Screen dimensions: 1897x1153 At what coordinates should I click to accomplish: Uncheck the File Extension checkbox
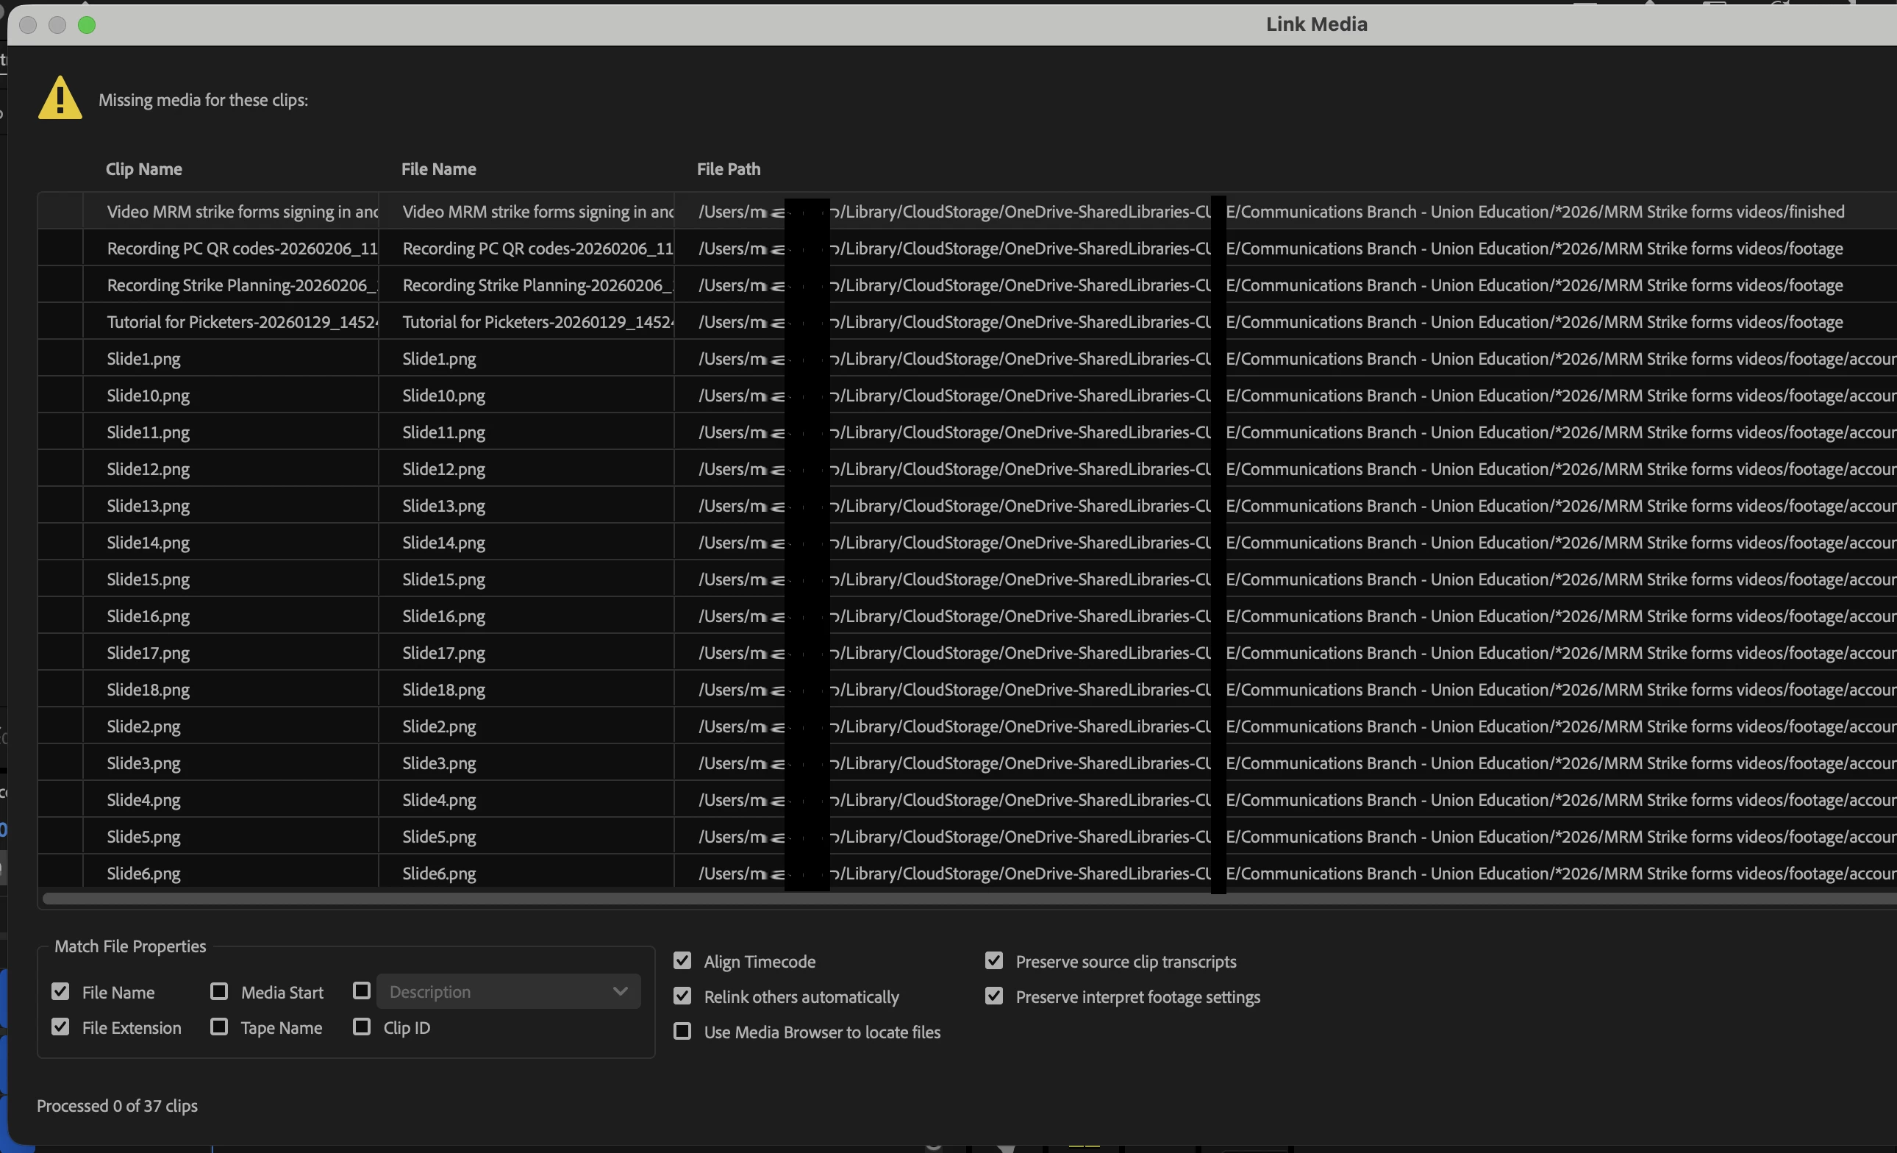coord(61,1027)
